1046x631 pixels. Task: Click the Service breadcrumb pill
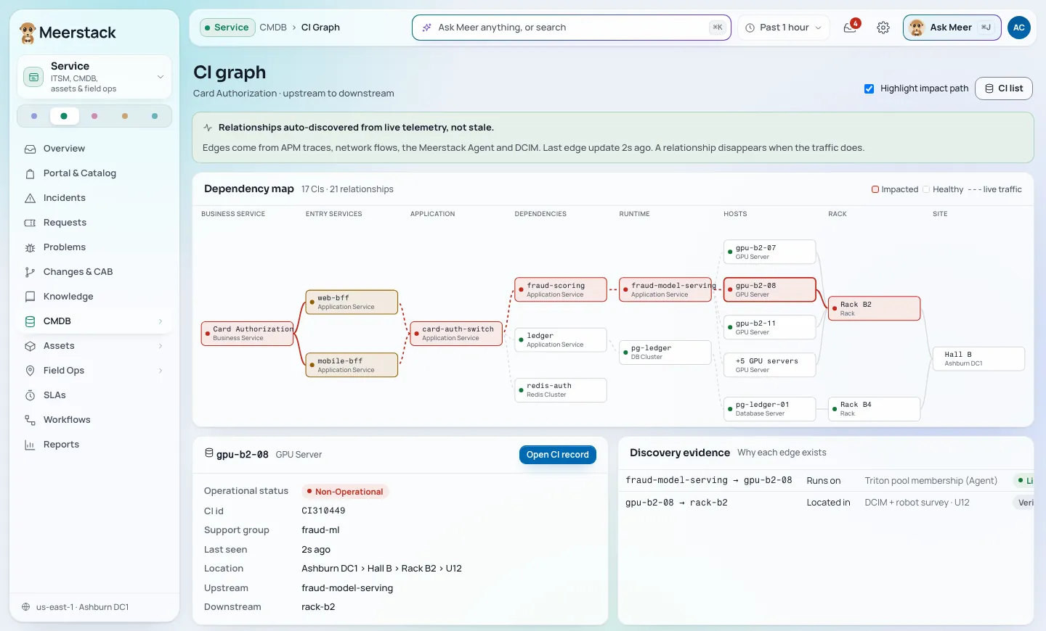pos(227,28)
